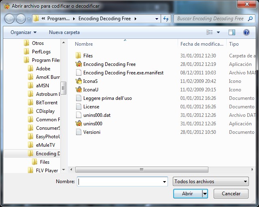Viewport: 259px width, 207px height.
Task: Select the License document icon
Action: click(79, 107)
